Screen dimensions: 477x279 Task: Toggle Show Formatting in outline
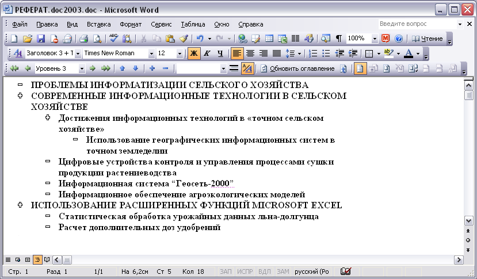click(x=247, y=68)
